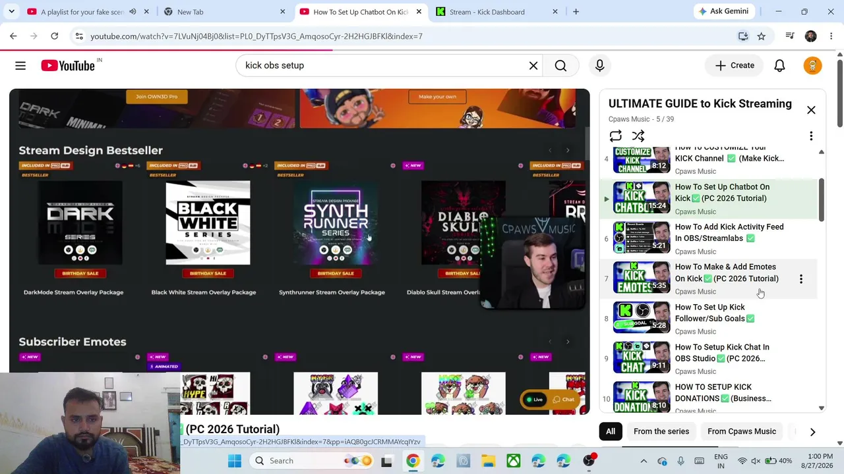The image size is (844, 474).
Task: Start voice search with the microphone
Action: (x=599, y=65)
